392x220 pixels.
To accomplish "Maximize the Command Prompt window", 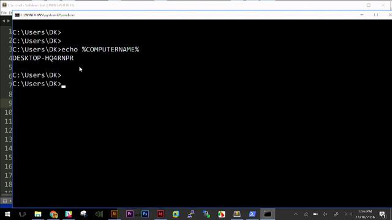I will [x=375, y=15].
